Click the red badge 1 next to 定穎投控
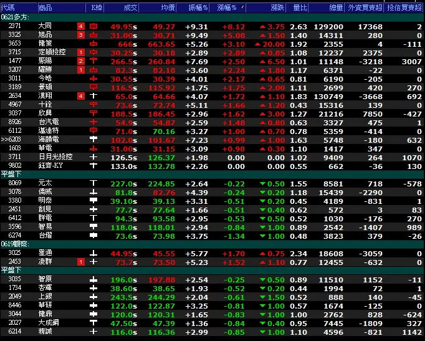 click(81, 52)
